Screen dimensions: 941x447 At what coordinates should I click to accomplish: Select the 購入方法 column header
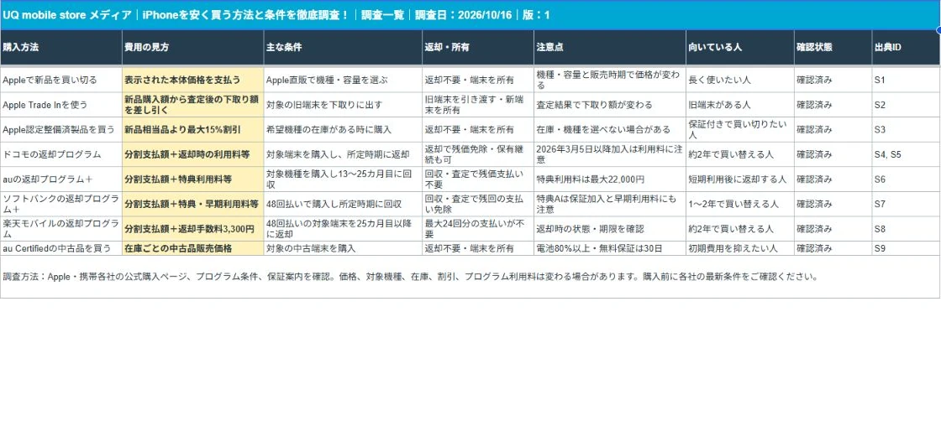(61, 47)
